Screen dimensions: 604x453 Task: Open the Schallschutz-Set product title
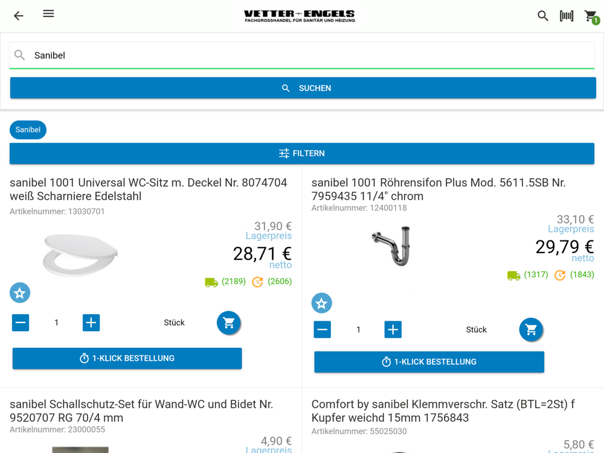click(x=141, y=411)
